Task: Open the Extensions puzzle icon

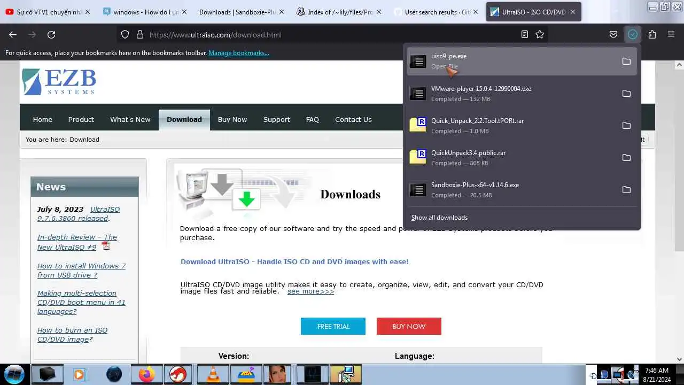Action: (652, 34)
